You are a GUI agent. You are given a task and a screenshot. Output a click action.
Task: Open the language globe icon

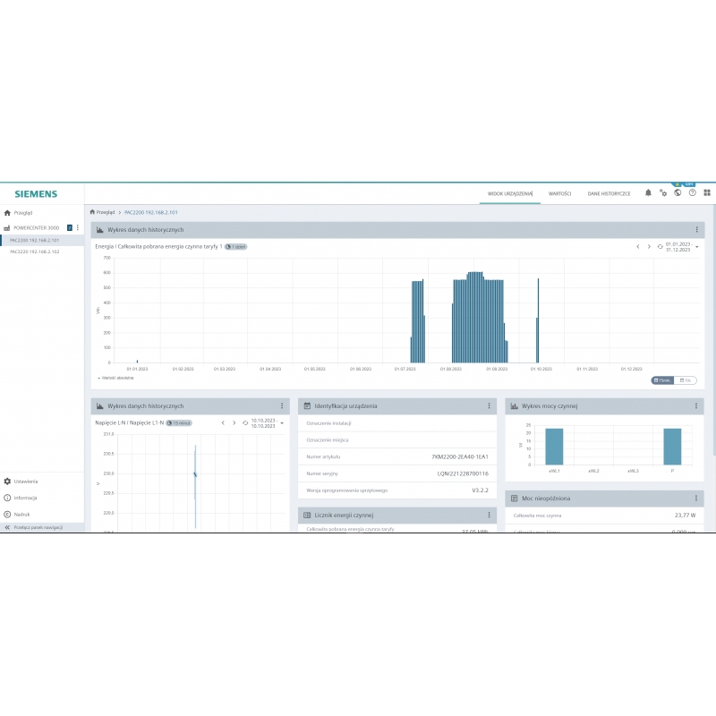[678, 192]
